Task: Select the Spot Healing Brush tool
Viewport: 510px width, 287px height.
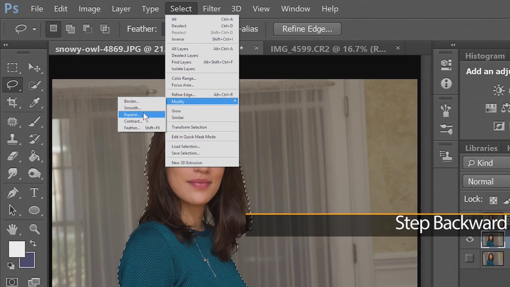Action: (x=12, y=121)
